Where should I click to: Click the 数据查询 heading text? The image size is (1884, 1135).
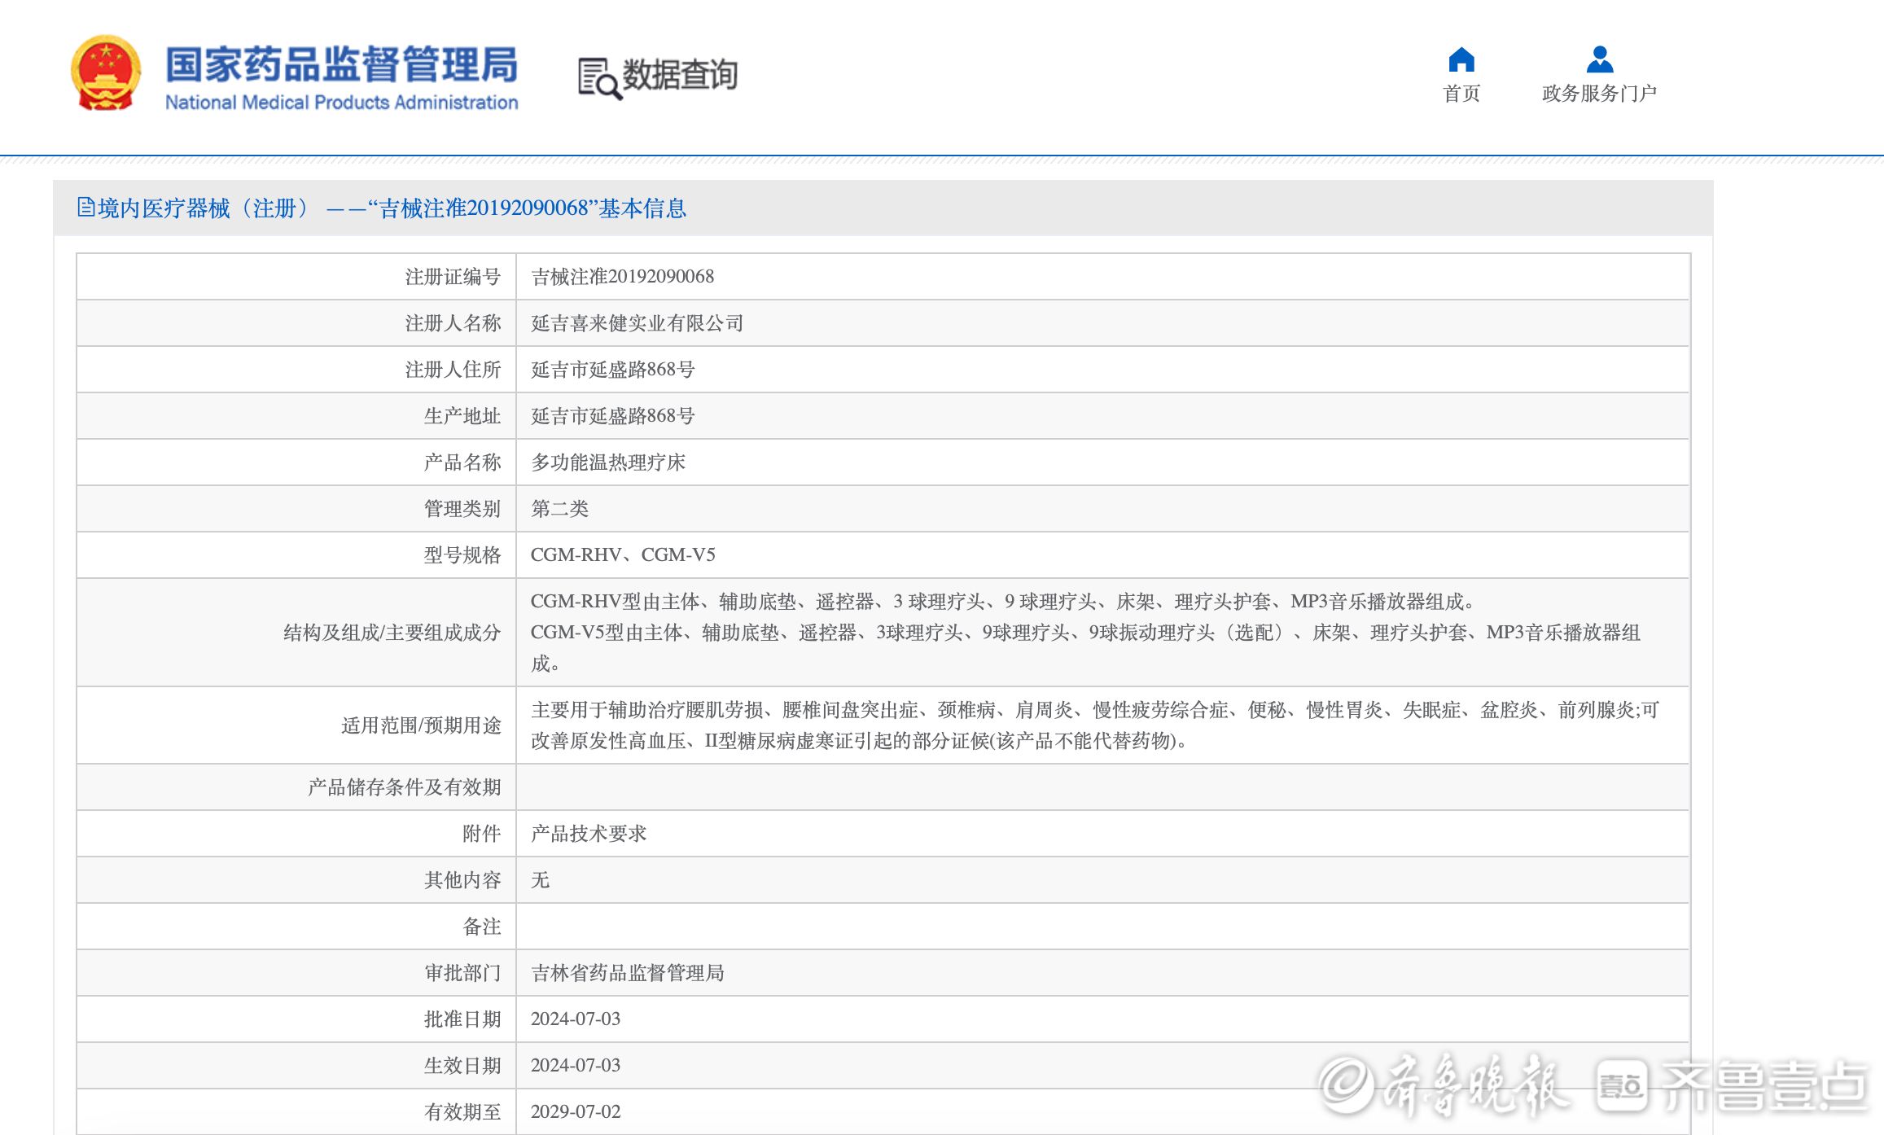pos(680,75)
